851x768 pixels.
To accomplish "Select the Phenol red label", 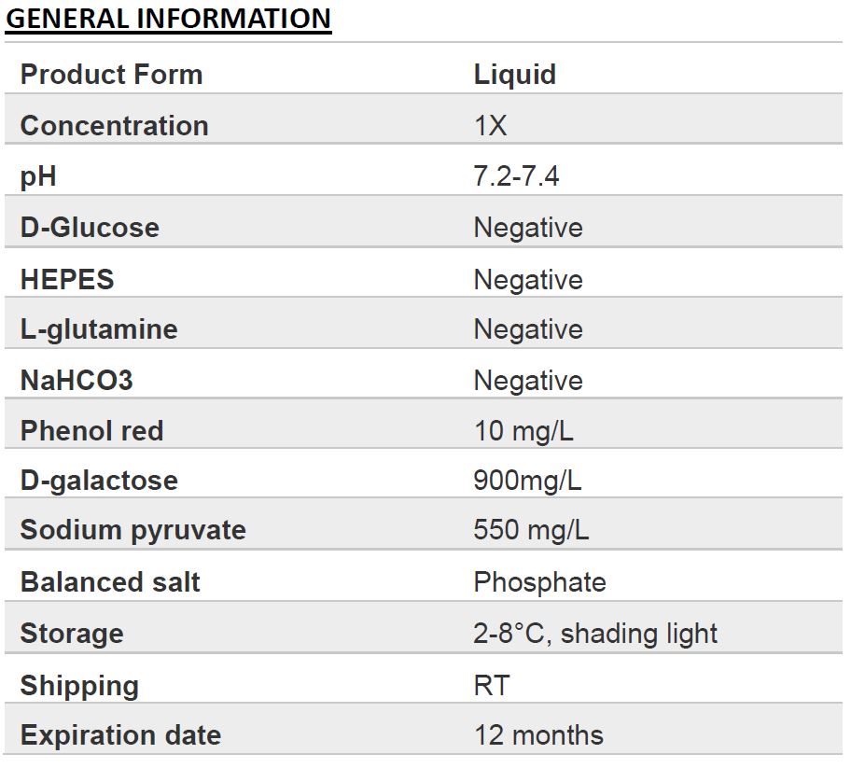I will [91, 430].
